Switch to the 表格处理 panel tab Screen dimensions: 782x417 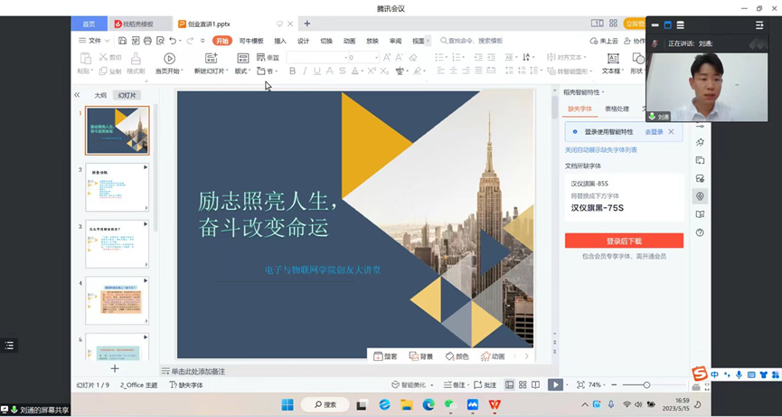[x=617, y=109]
